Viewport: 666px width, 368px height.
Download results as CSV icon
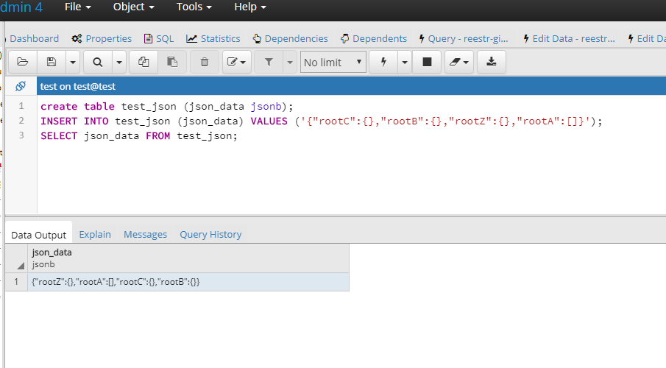click(x=492, y=62)
